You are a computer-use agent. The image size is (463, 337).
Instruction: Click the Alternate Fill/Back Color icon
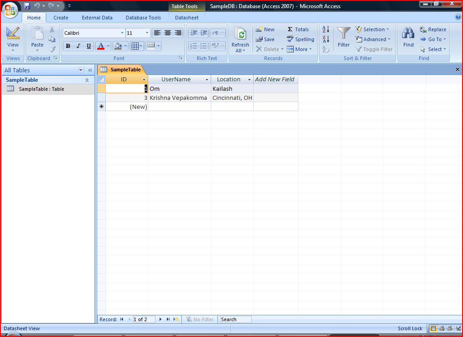pyautogui.click(x=151, y=46)
